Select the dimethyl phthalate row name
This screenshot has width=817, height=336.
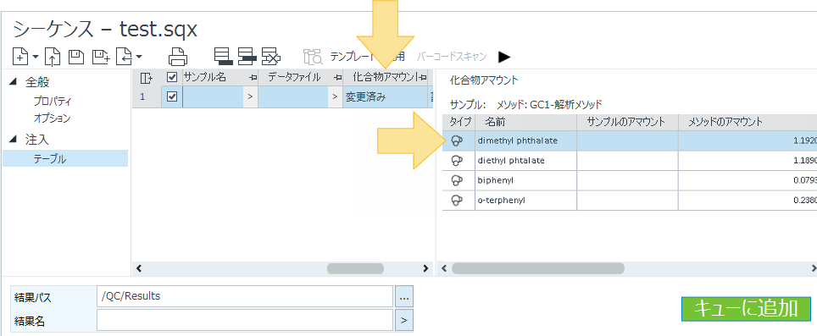point(518,140)
